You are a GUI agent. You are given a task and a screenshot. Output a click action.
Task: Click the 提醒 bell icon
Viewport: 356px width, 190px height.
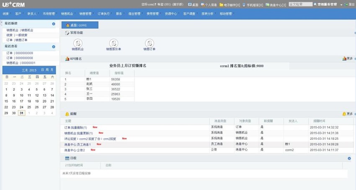tap(67, 114)
